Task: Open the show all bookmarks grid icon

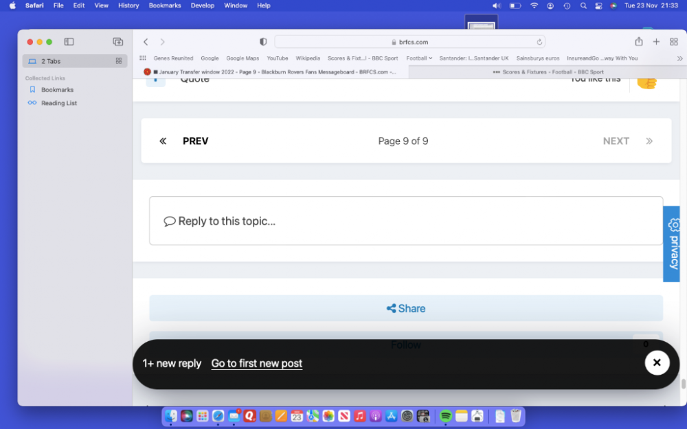Action: tap(143, 58)
